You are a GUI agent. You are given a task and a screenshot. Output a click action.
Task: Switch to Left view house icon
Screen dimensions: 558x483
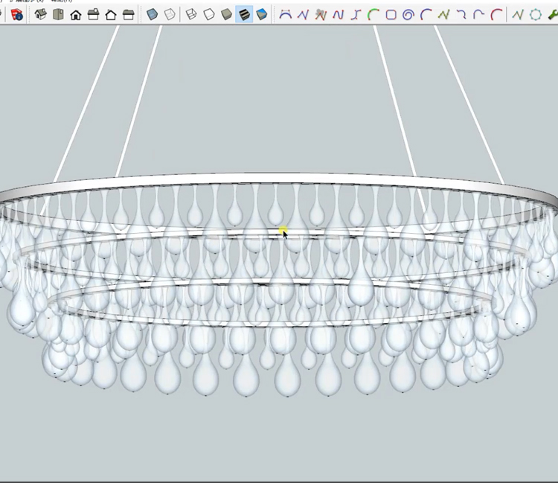tap(128, 15)
